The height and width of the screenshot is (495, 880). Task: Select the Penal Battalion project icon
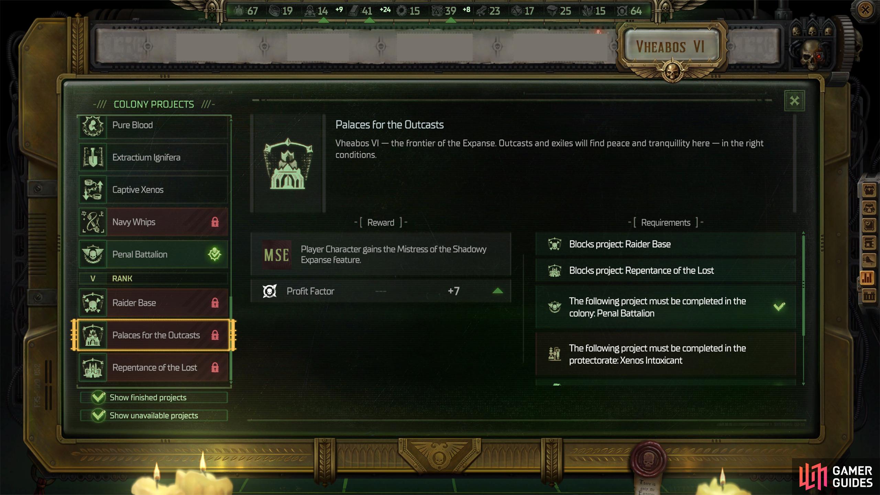pos(94,254)
